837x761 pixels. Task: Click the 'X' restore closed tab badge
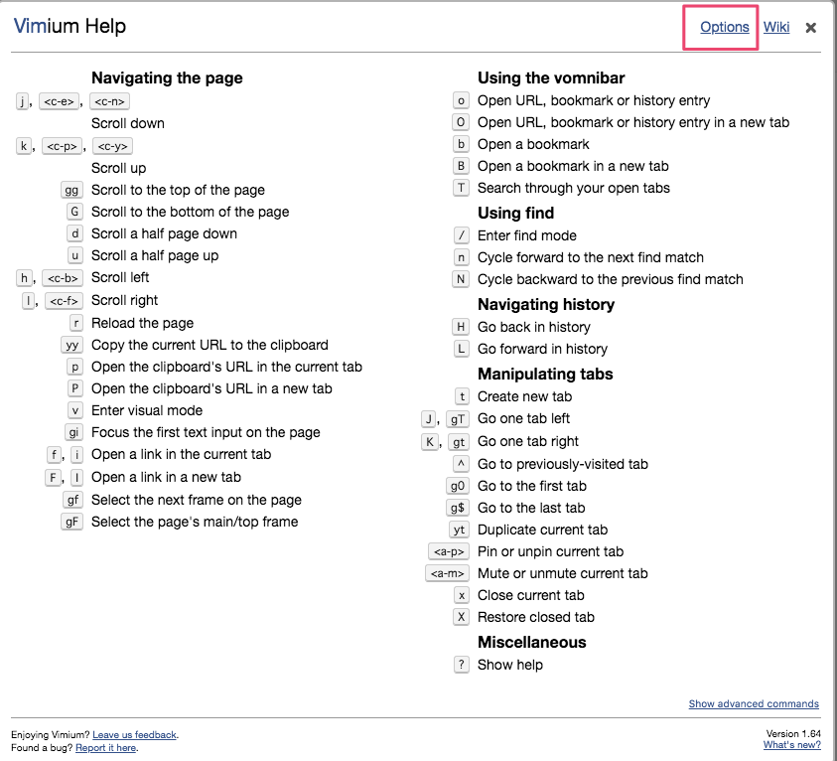point(461,617)
